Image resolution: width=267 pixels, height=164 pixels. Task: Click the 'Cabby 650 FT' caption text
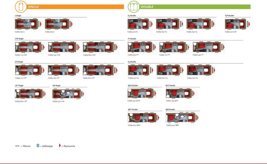[x=133, y=55]
